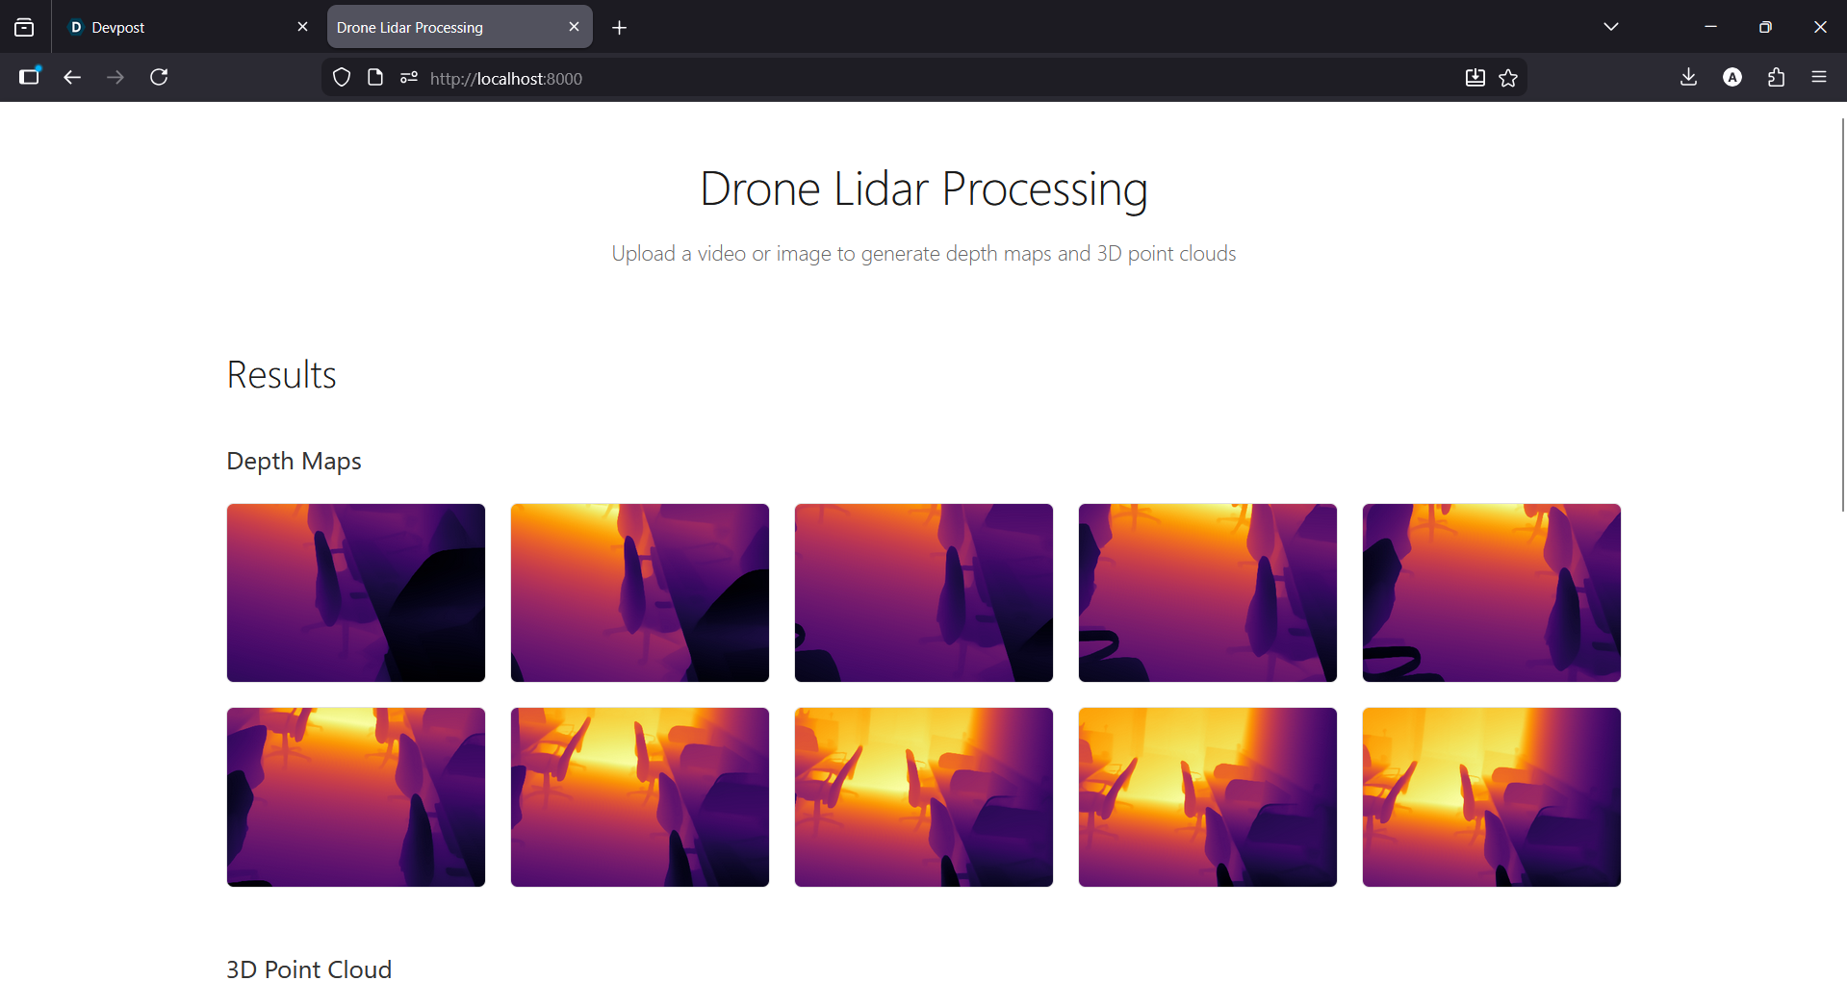The width and height of the screenshot is (1847, 981).
Task: Restore down the browser window
Action: [x=1765, y=27]
